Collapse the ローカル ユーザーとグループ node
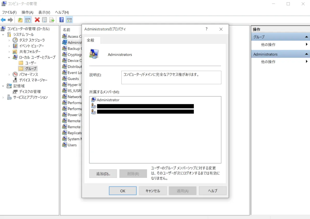 pos(9,57)
